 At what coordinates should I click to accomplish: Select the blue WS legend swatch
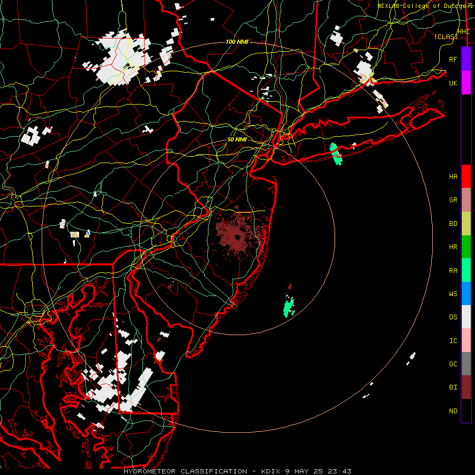pos(466,293)
